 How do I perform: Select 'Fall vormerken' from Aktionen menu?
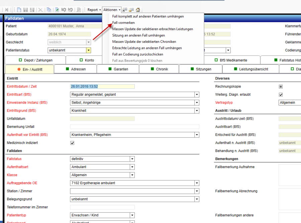click(x=123, y=22)
